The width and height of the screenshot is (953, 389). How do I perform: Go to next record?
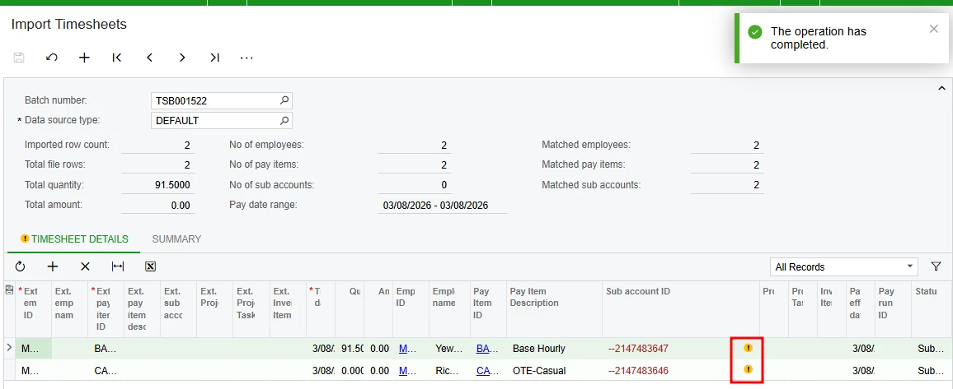182,58
